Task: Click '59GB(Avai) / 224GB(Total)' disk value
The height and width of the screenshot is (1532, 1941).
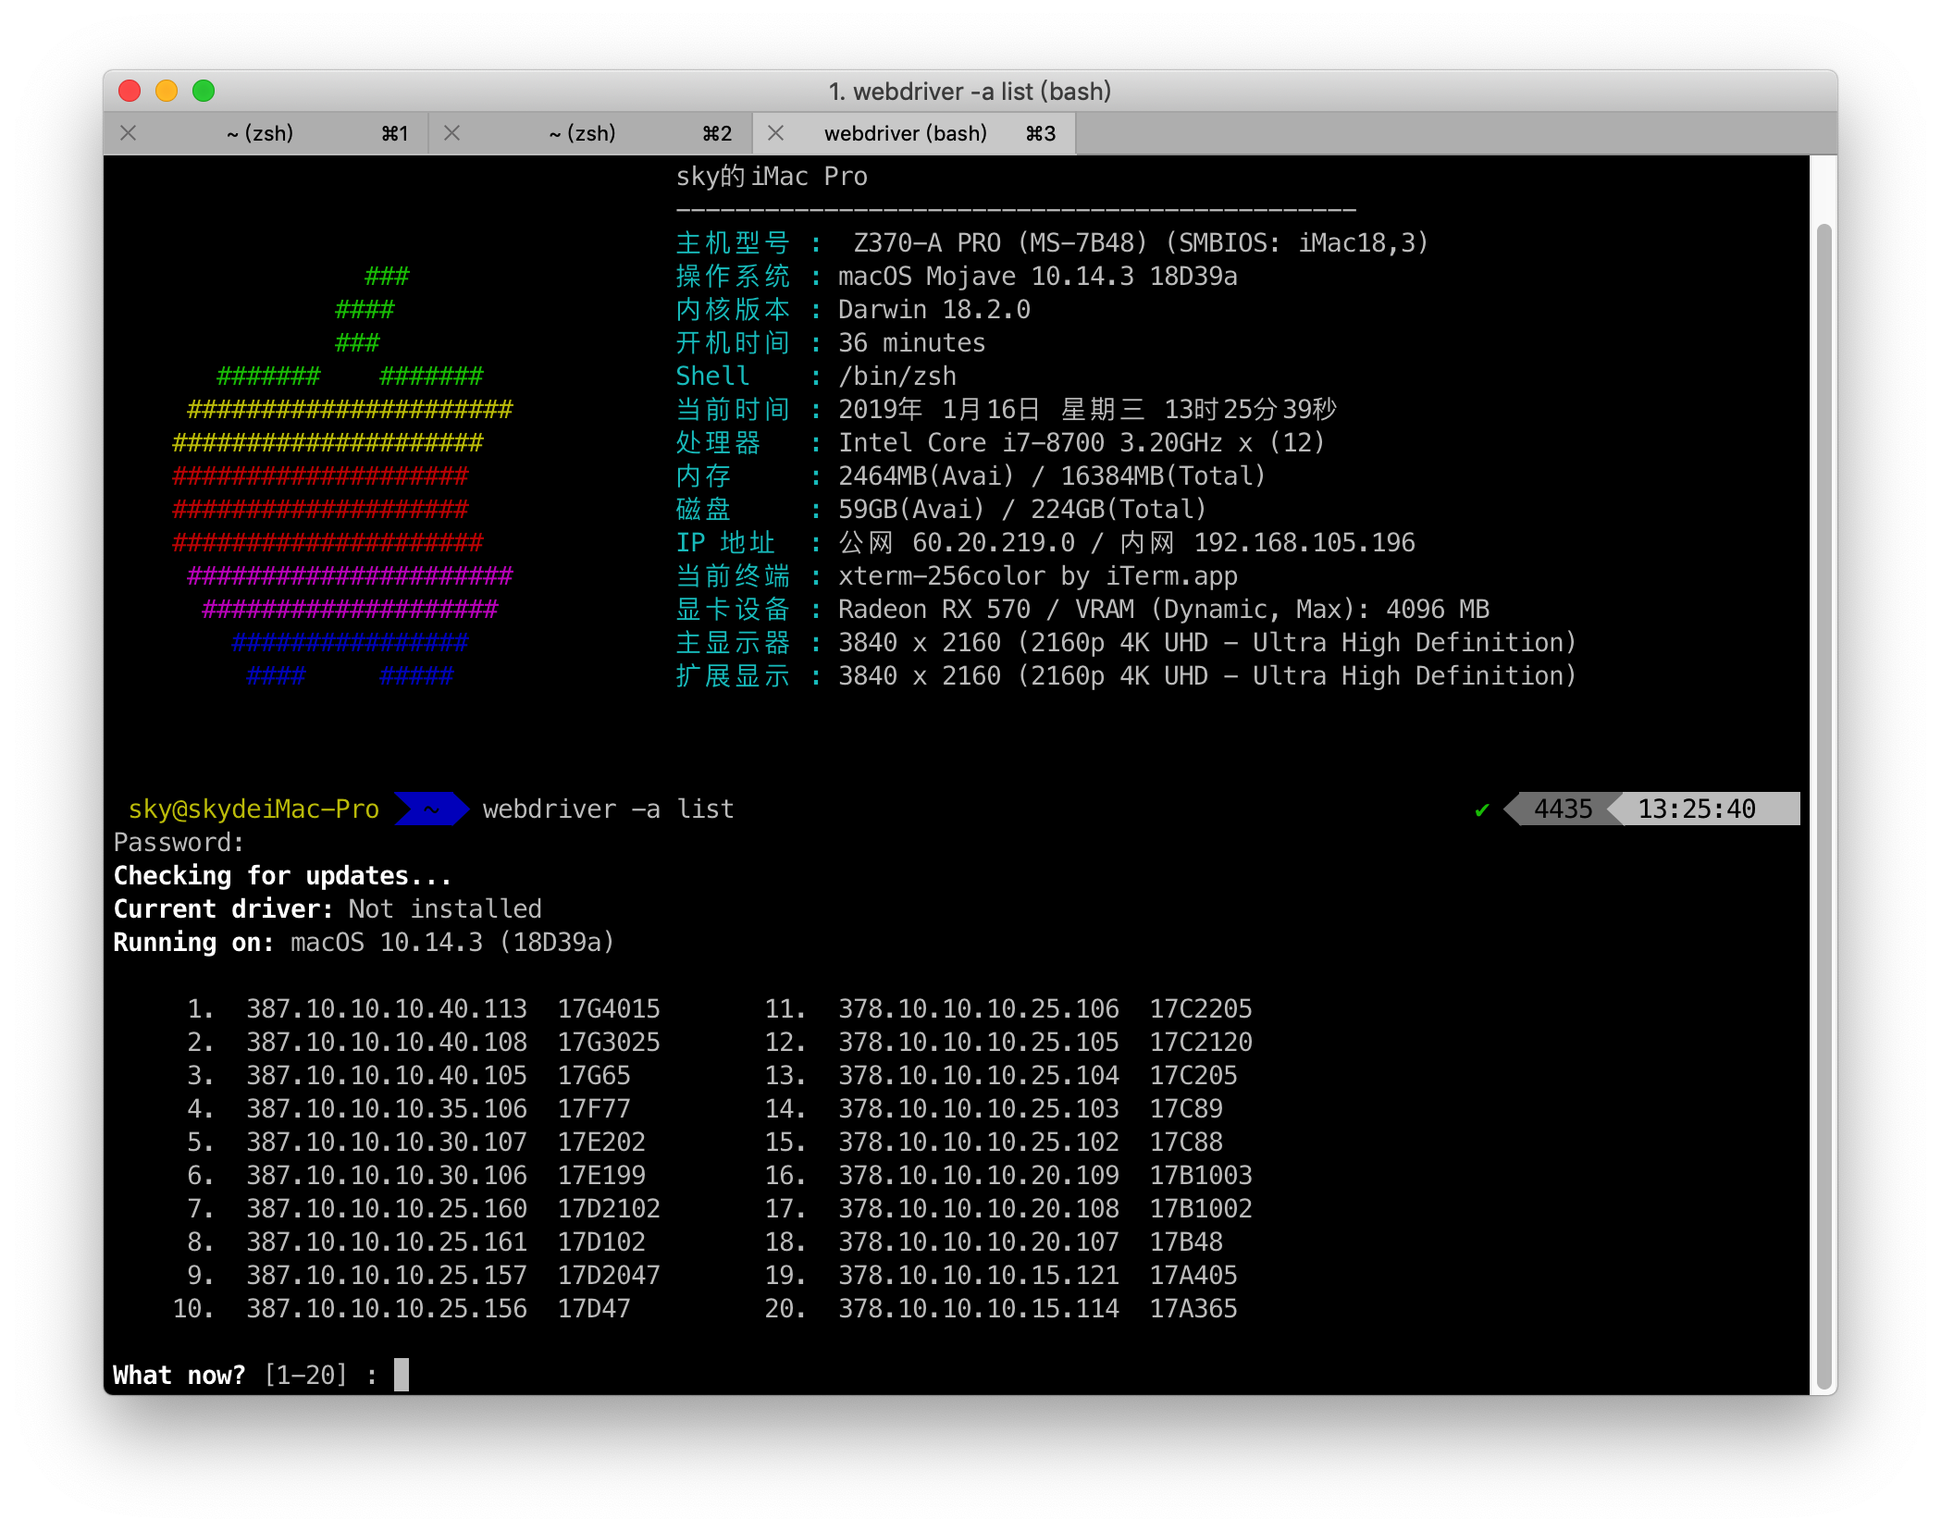Action: point(1022,510)
